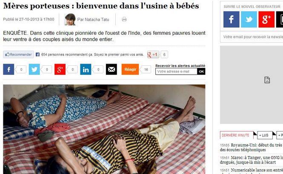Share article on LinkedIn
Screen dimensions: 283x174
pyautogui.click(x=86, y=69)
